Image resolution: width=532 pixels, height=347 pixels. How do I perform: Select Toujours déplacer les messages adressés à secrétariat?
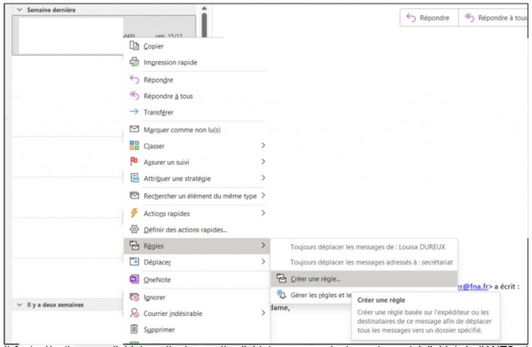[x=364, y=262]
